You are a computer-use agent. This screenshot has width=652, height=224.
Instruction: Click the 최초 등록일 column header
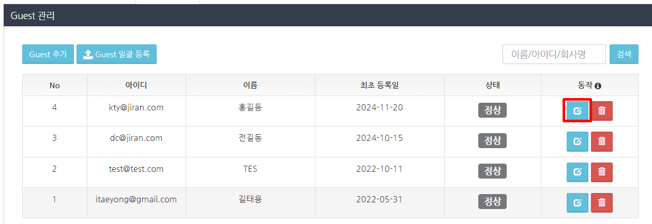click(x=380, y=85)
